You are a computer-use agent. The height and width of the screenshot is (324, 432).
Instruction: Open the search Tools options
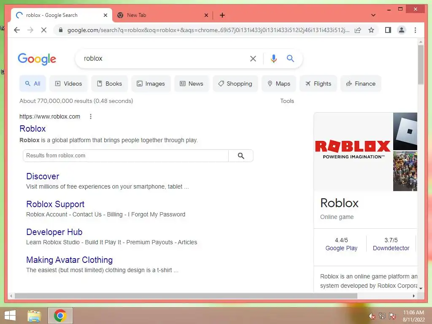coord(287,101)
